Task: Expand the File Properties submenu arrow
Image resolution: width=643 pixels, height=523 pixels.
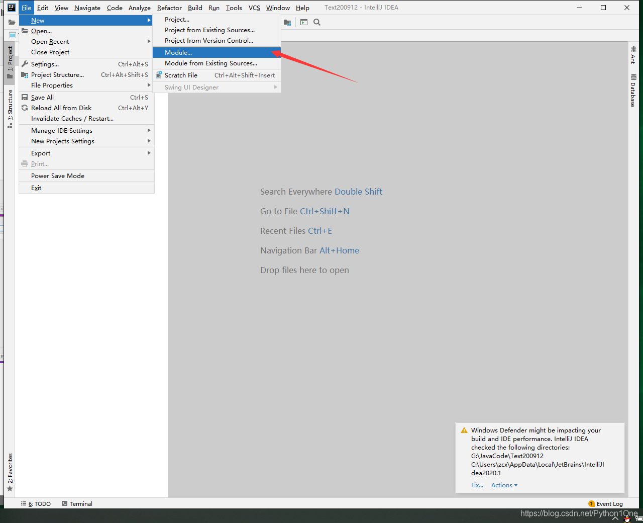Action: (x=149, y=85)
